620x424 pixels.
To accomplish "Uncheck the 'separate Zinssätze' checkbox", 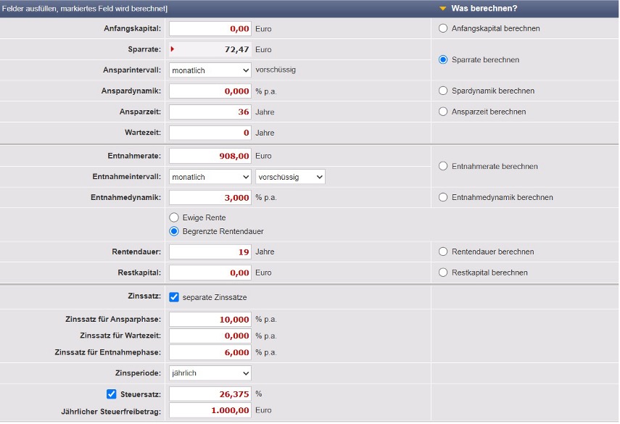I will point(174,297).
